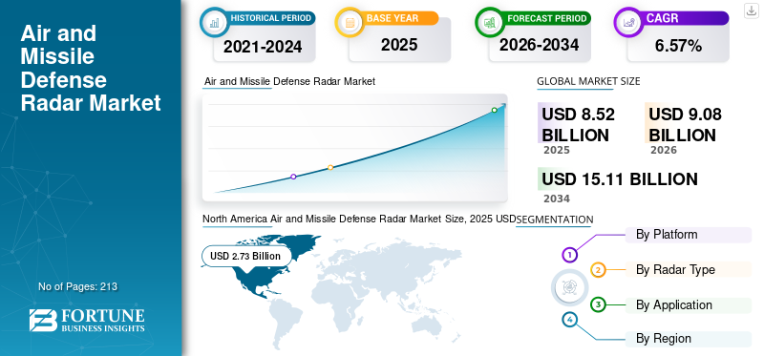Click the Forecast Period chart icon
764x356 pixels.
click(490, 21)
